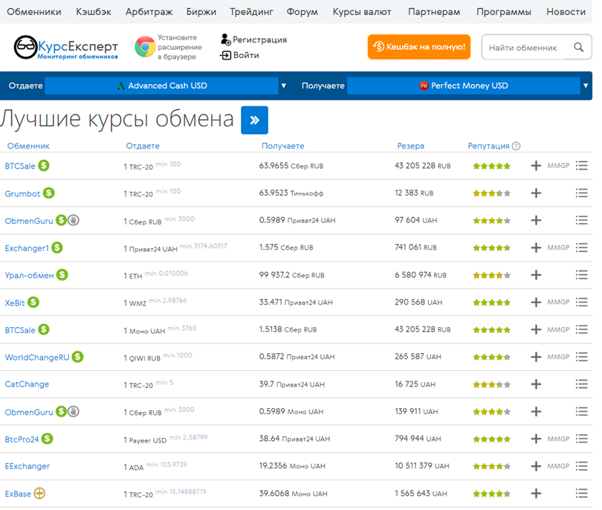This screenshot has height=510, width=602.
Task: Click the Exchanger1 exchanger link
Action: [x=27, y=248]
